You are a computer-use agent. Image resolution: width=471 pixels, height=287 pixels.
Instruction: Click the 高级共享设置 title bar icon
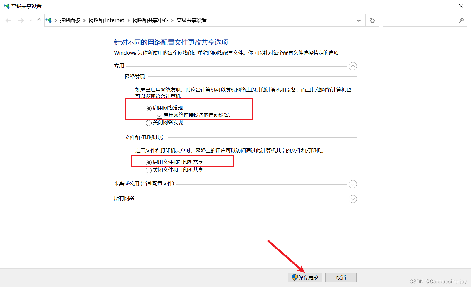coord(6,6)
